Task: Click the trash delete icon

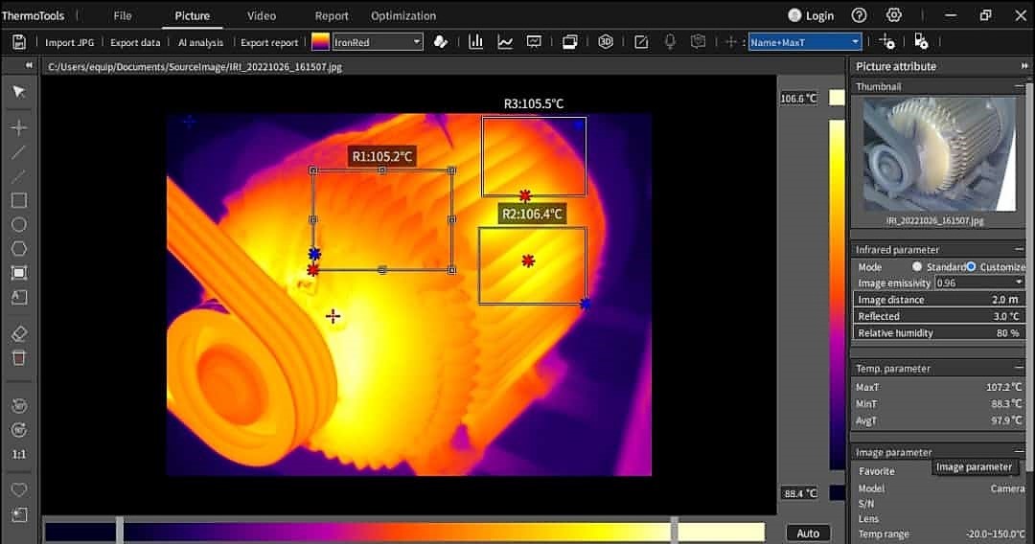Action: pos(18,358)
